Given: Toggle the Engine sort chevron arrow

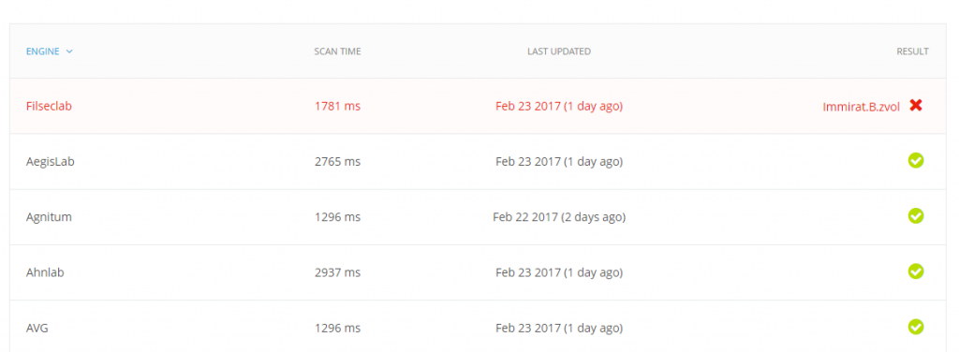Looking at the screenshot, I should coord(69,51).
